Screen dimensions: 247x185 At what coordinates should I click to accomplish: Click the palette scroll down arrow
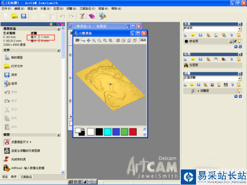click(145, 135)
